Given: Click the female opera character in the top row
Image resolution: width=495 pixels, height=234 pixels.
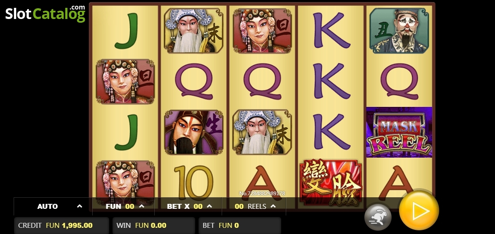Looking at the screenshot, I should (262, 31).
